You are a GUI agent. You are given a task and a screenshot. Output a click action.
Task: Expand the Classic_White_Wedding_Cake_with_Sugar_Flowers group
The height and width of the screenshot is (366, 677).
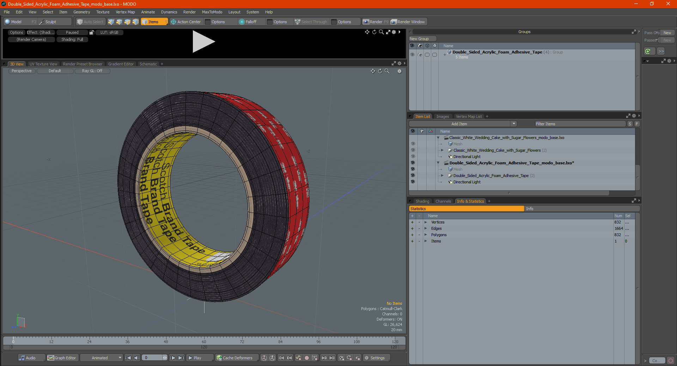click(442, 150)
